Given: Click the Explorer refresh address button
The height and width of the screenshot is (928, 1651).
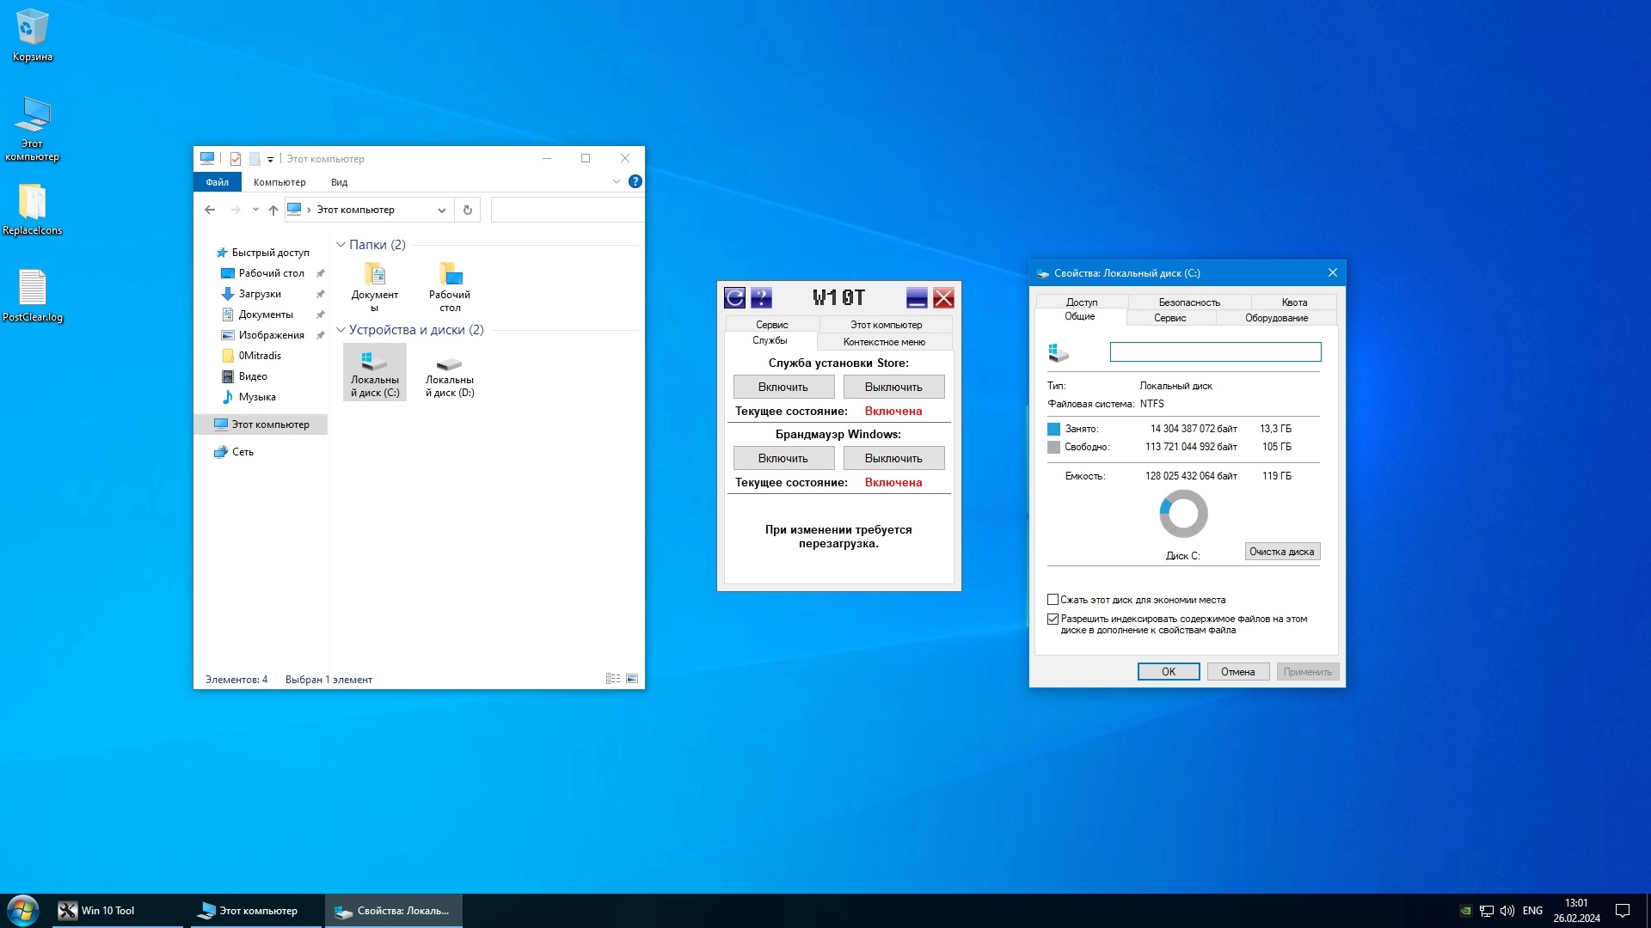Looking at the screenshot, I should pos(468,210).
